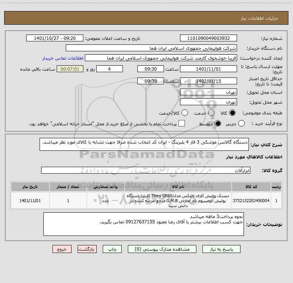The image size is (293, 283).
Task: Click the general need description text box
Action: pos(144,144)
